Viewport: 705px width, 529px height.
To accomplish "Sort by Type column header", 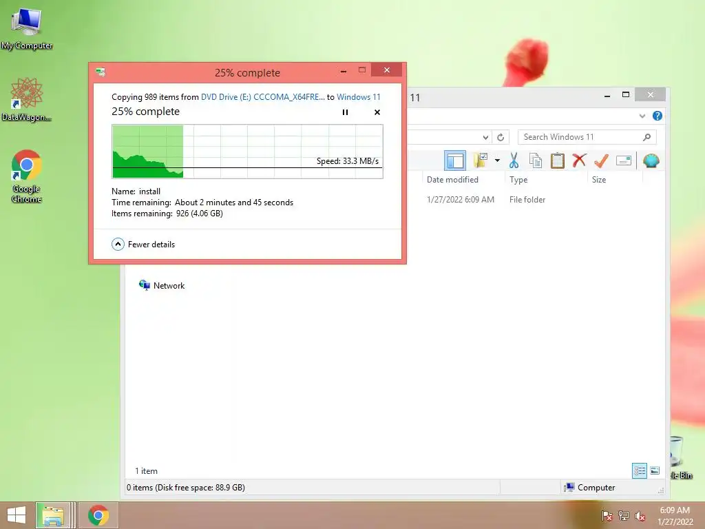I will coord(518,180).
